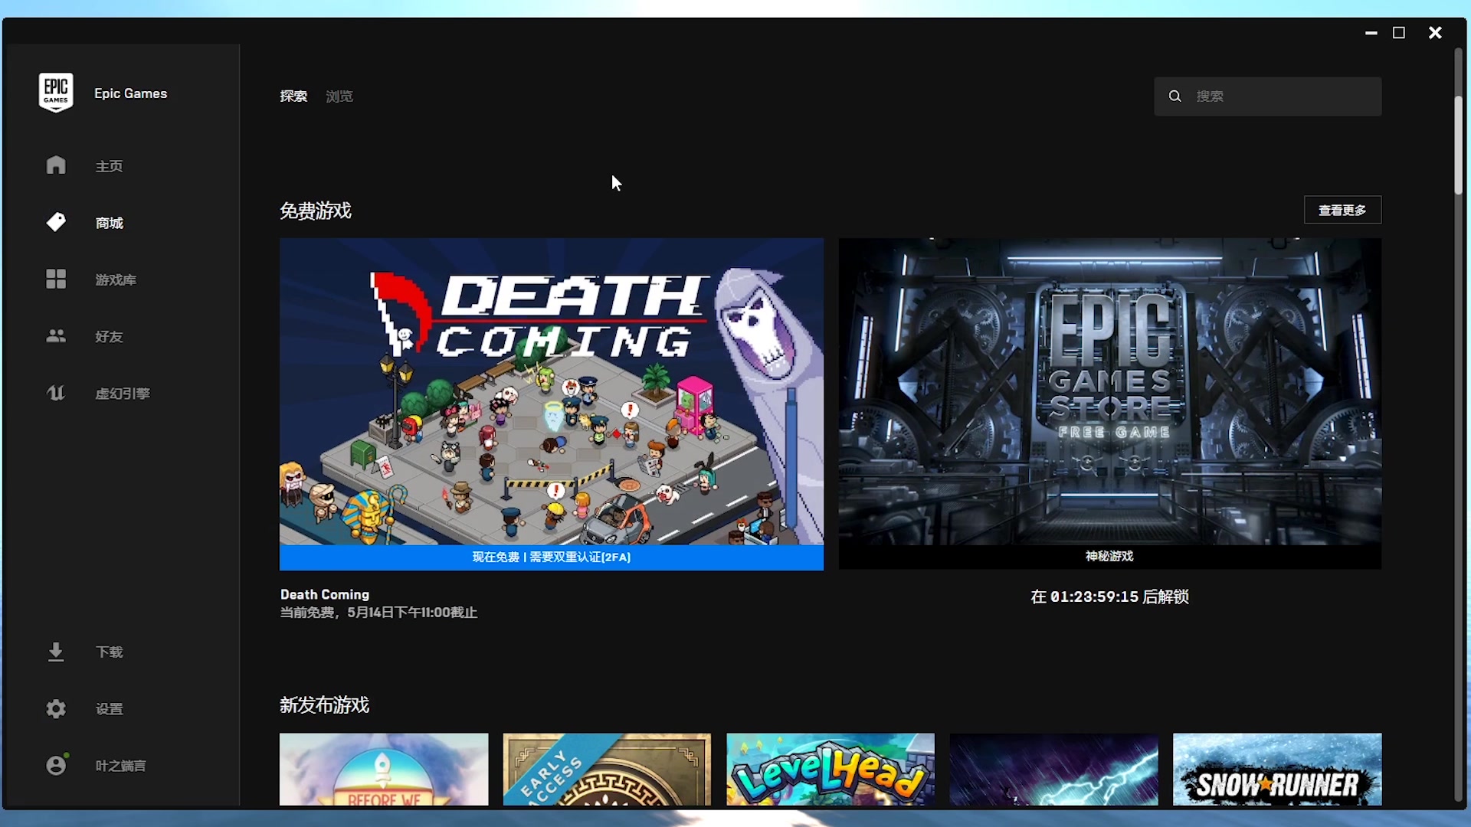This screenshot has width=1471, height=827.
Task: Open the Early Access game thumbnail
Action: 607,770
